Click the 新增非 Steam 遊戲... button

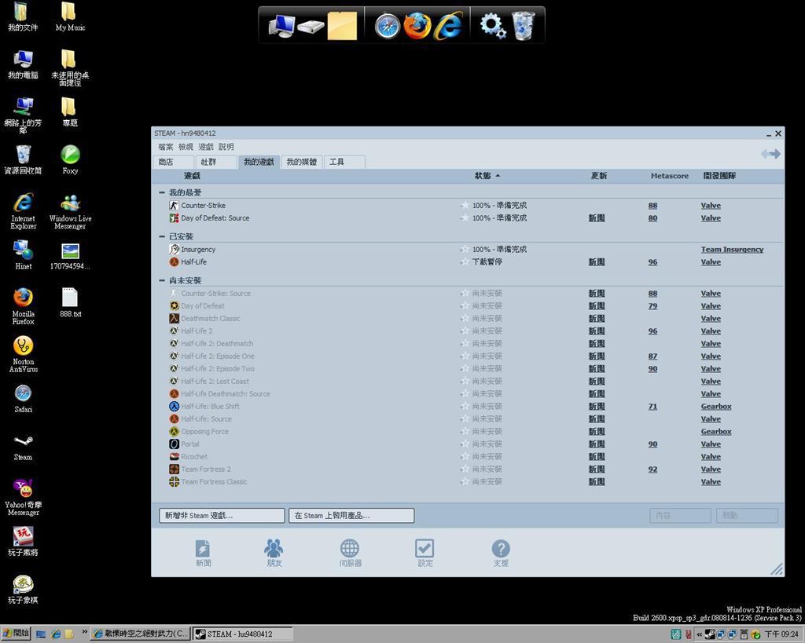[222, 515]
